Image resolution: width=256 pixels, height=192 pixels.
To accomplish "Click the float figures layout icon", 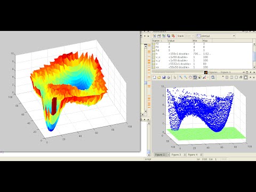I will coord(241,77).
